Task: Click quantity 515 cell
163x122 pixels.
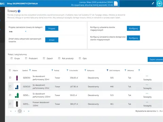Action: [112, 95]
